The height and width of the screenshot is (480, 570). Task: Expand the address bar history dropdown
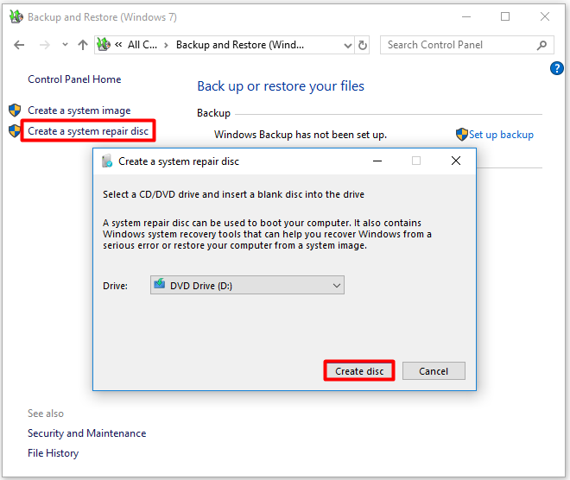point(348,46)
